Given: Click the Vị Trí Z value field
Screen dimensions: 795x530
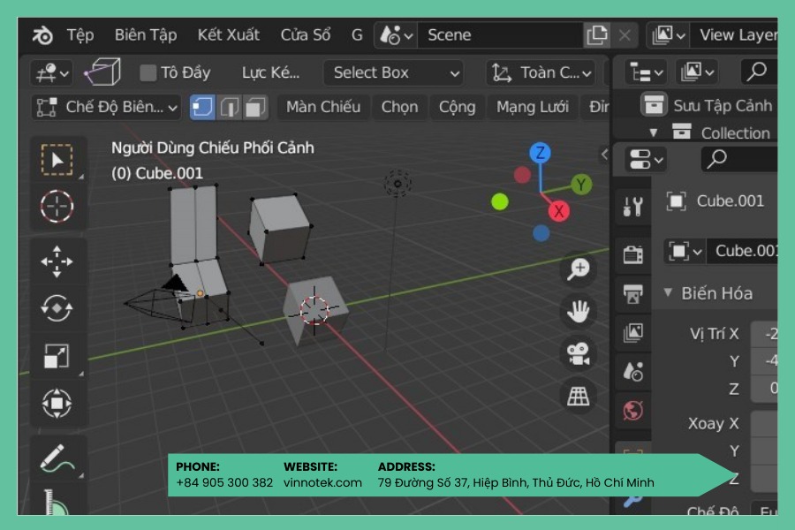Looking at the screenshot, I should (x=764, y=389).
